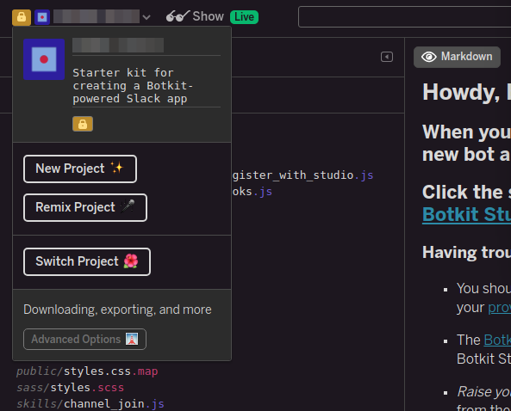Viewport: 511px width, 411px height.
Task: Click the yellow lock icon in top bar
Action: point(22,17)
